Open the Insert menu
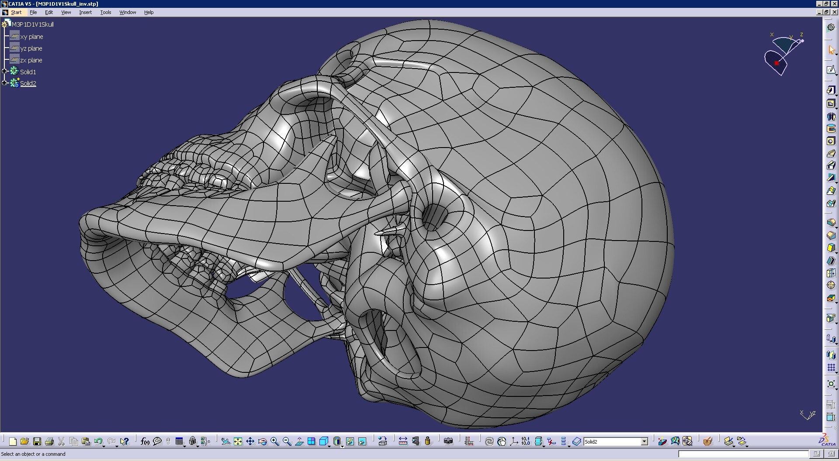Image resolution: width=839 pixels, height=461 pixels. click(85, 12)
